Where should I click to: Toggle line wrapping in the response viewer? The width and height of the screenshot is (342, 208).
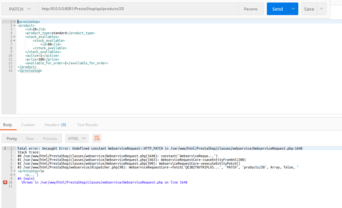pos(97,138)
